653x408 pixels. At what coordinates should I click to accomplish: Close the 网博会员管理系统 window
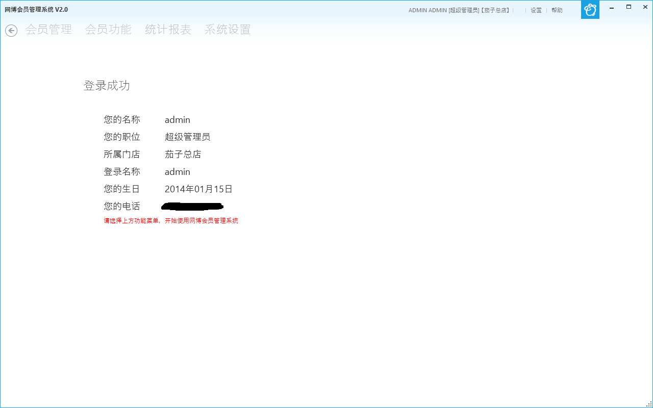(x=645, y=7)
